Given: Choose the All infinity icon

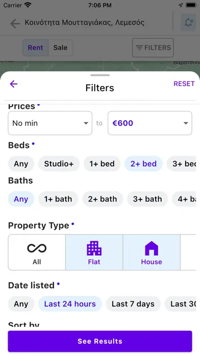Looking at the screenshot, I should click(37, 248).
